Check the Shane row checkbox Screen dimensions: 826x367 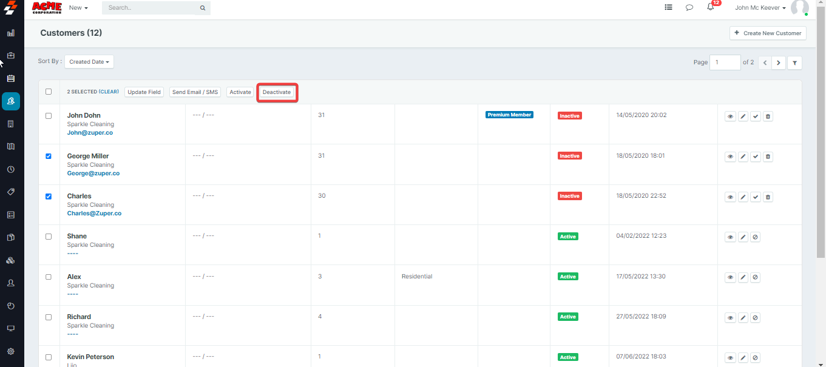pos(49,237)
